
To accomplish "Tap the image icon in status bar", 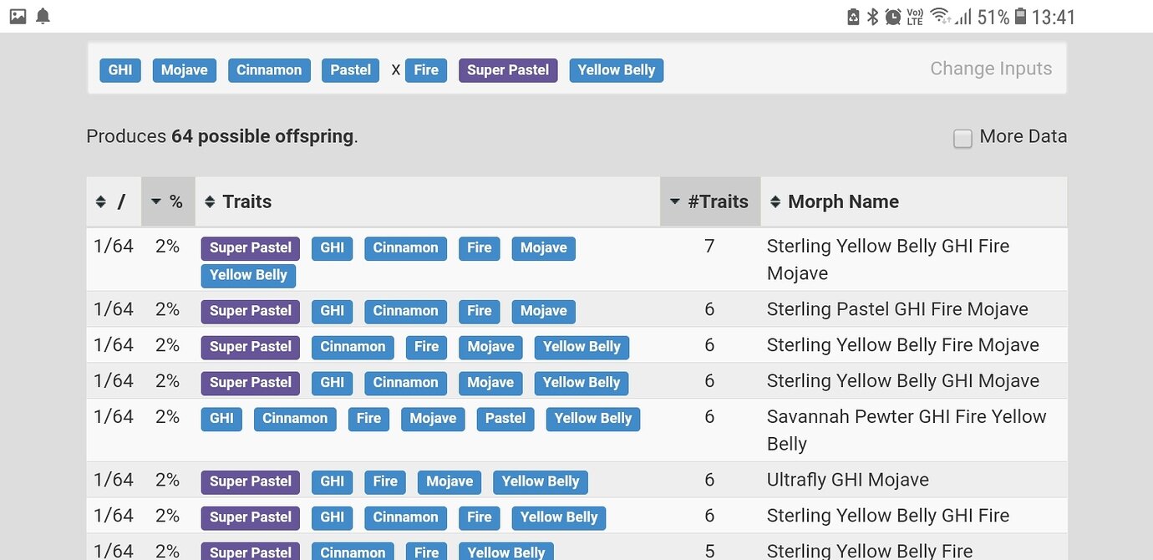I will (18, 16).
